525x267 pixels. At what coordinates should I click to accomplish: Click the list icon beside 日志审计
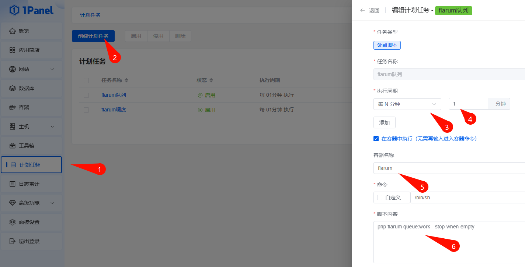tap(13, 184)
